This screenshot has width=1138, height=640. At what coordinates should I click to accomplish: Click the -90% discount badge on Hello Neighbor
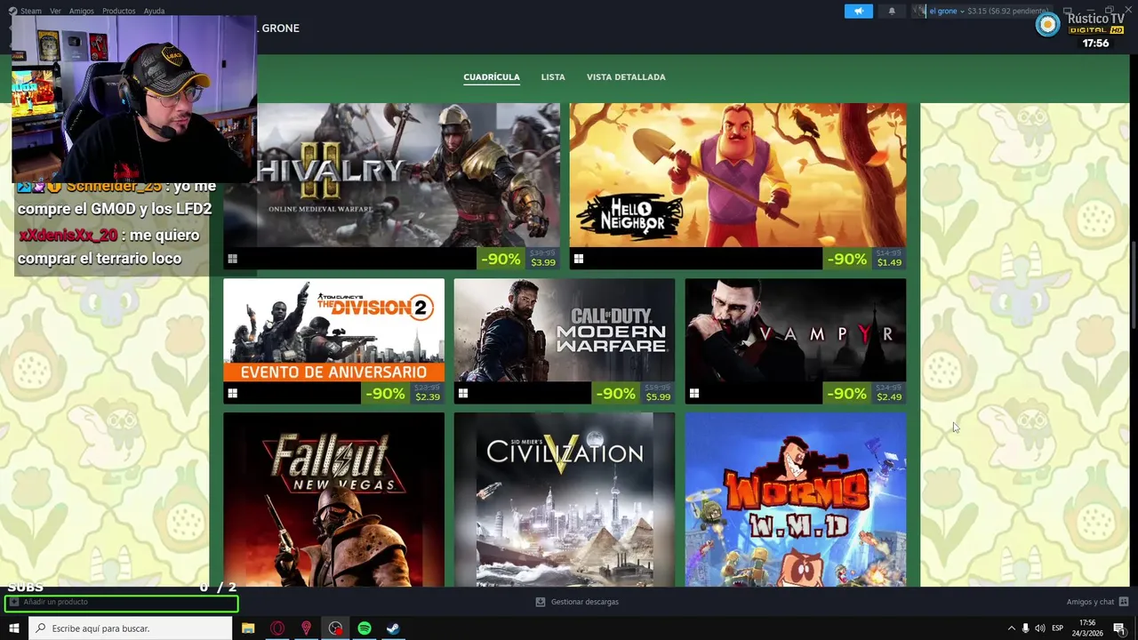click(x=846, y=259)
